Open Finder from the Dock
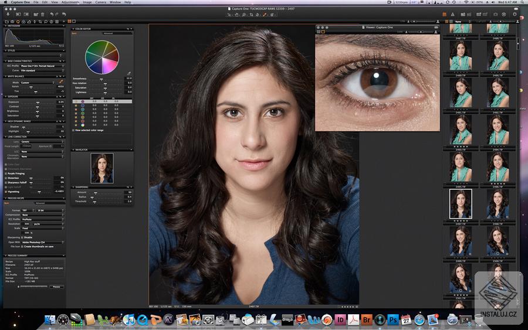The width and height of the screenshot is (528, 330). click(50, 319)
